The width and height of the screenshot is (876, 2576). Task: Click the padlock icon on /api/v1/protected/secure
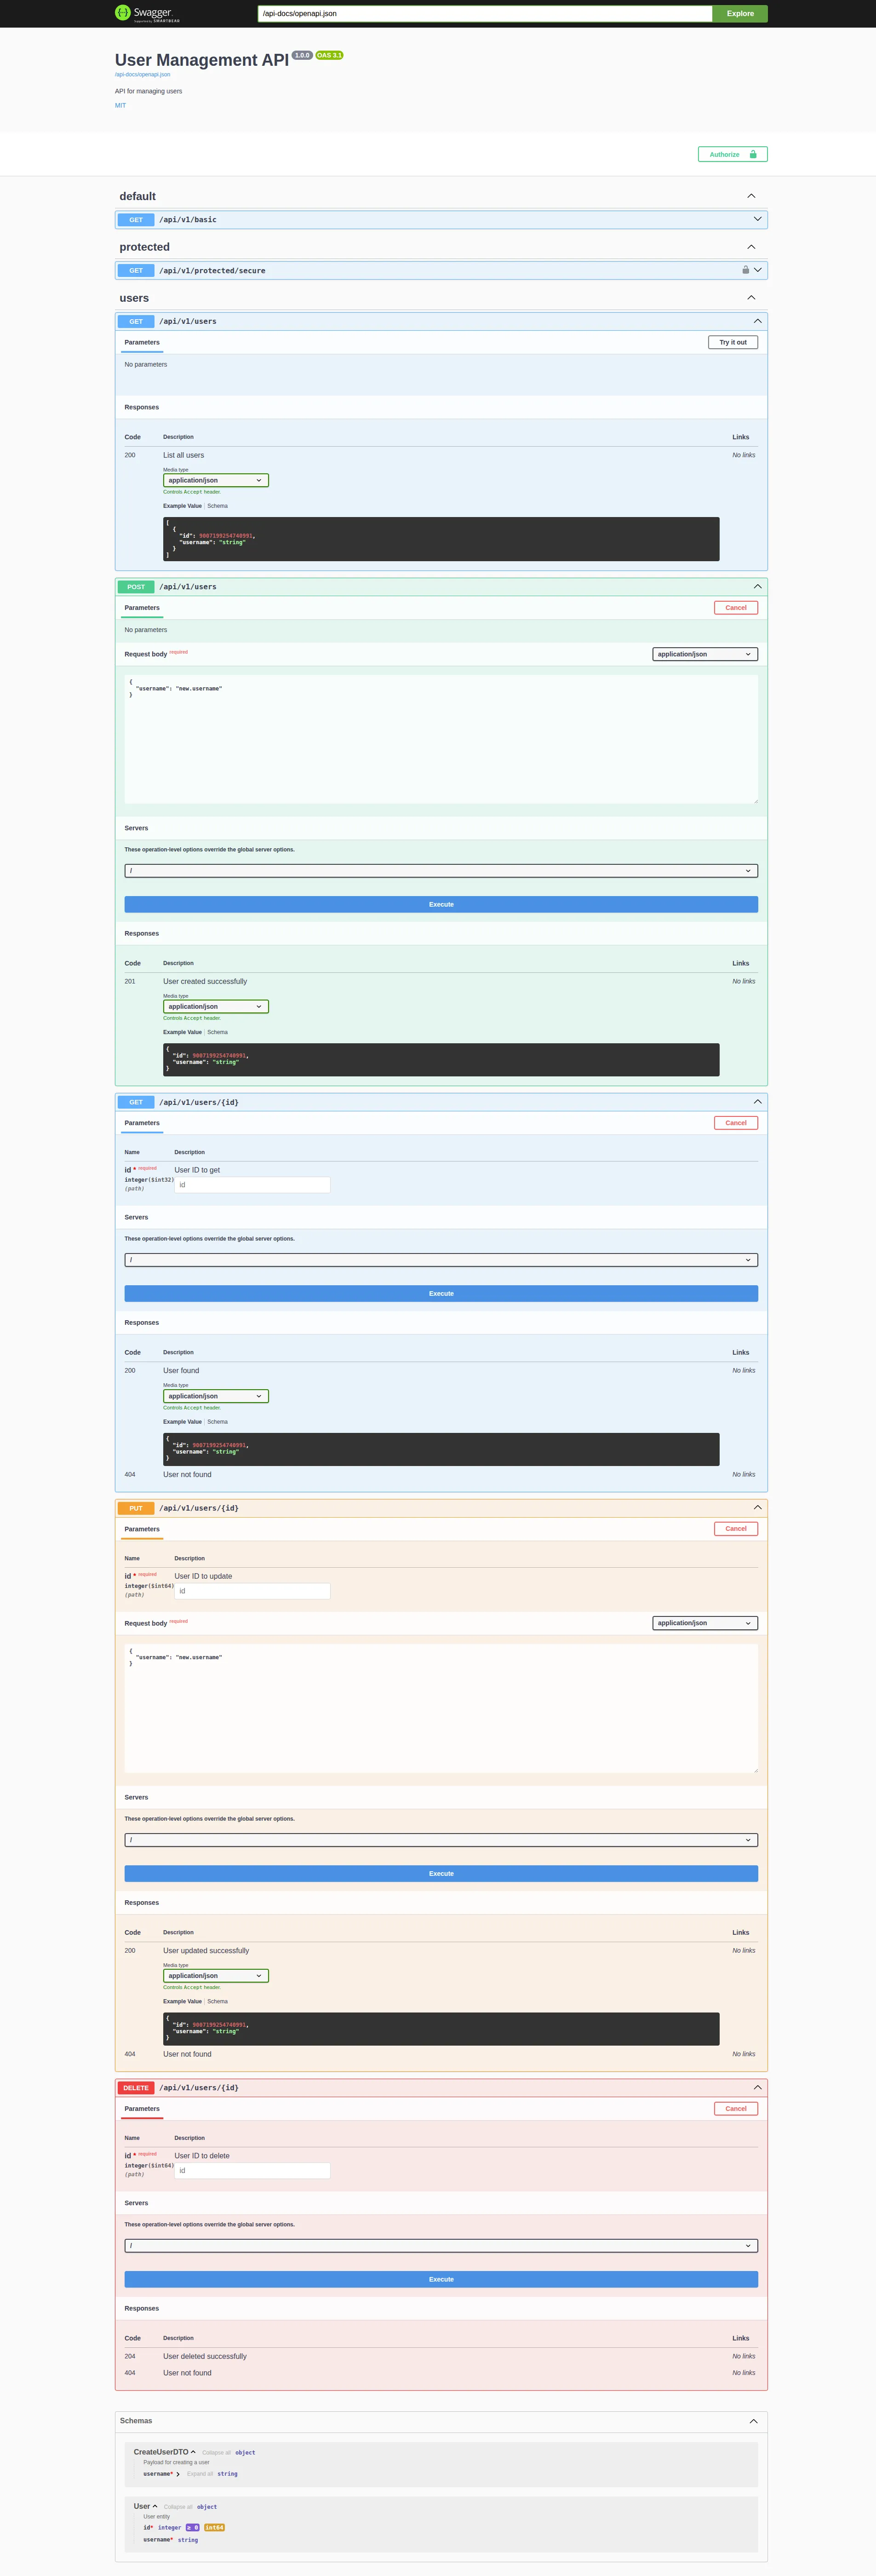[746, 270]
